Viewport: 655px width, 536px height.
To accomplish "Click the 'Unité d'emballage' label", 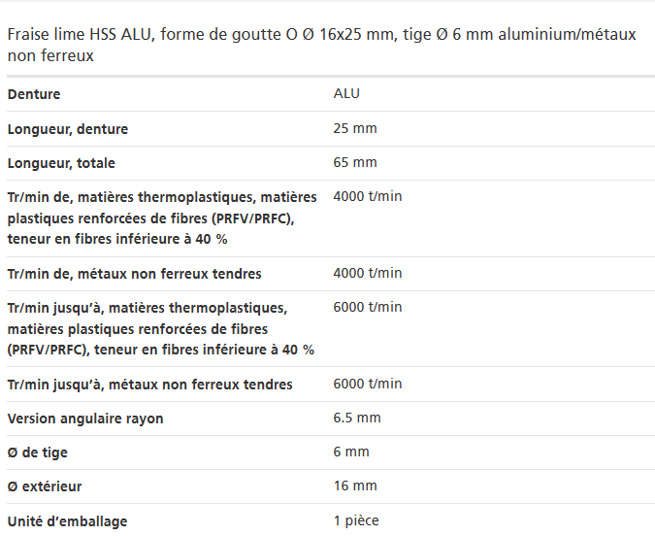I will pyautogui.click(x=67, y=521).
